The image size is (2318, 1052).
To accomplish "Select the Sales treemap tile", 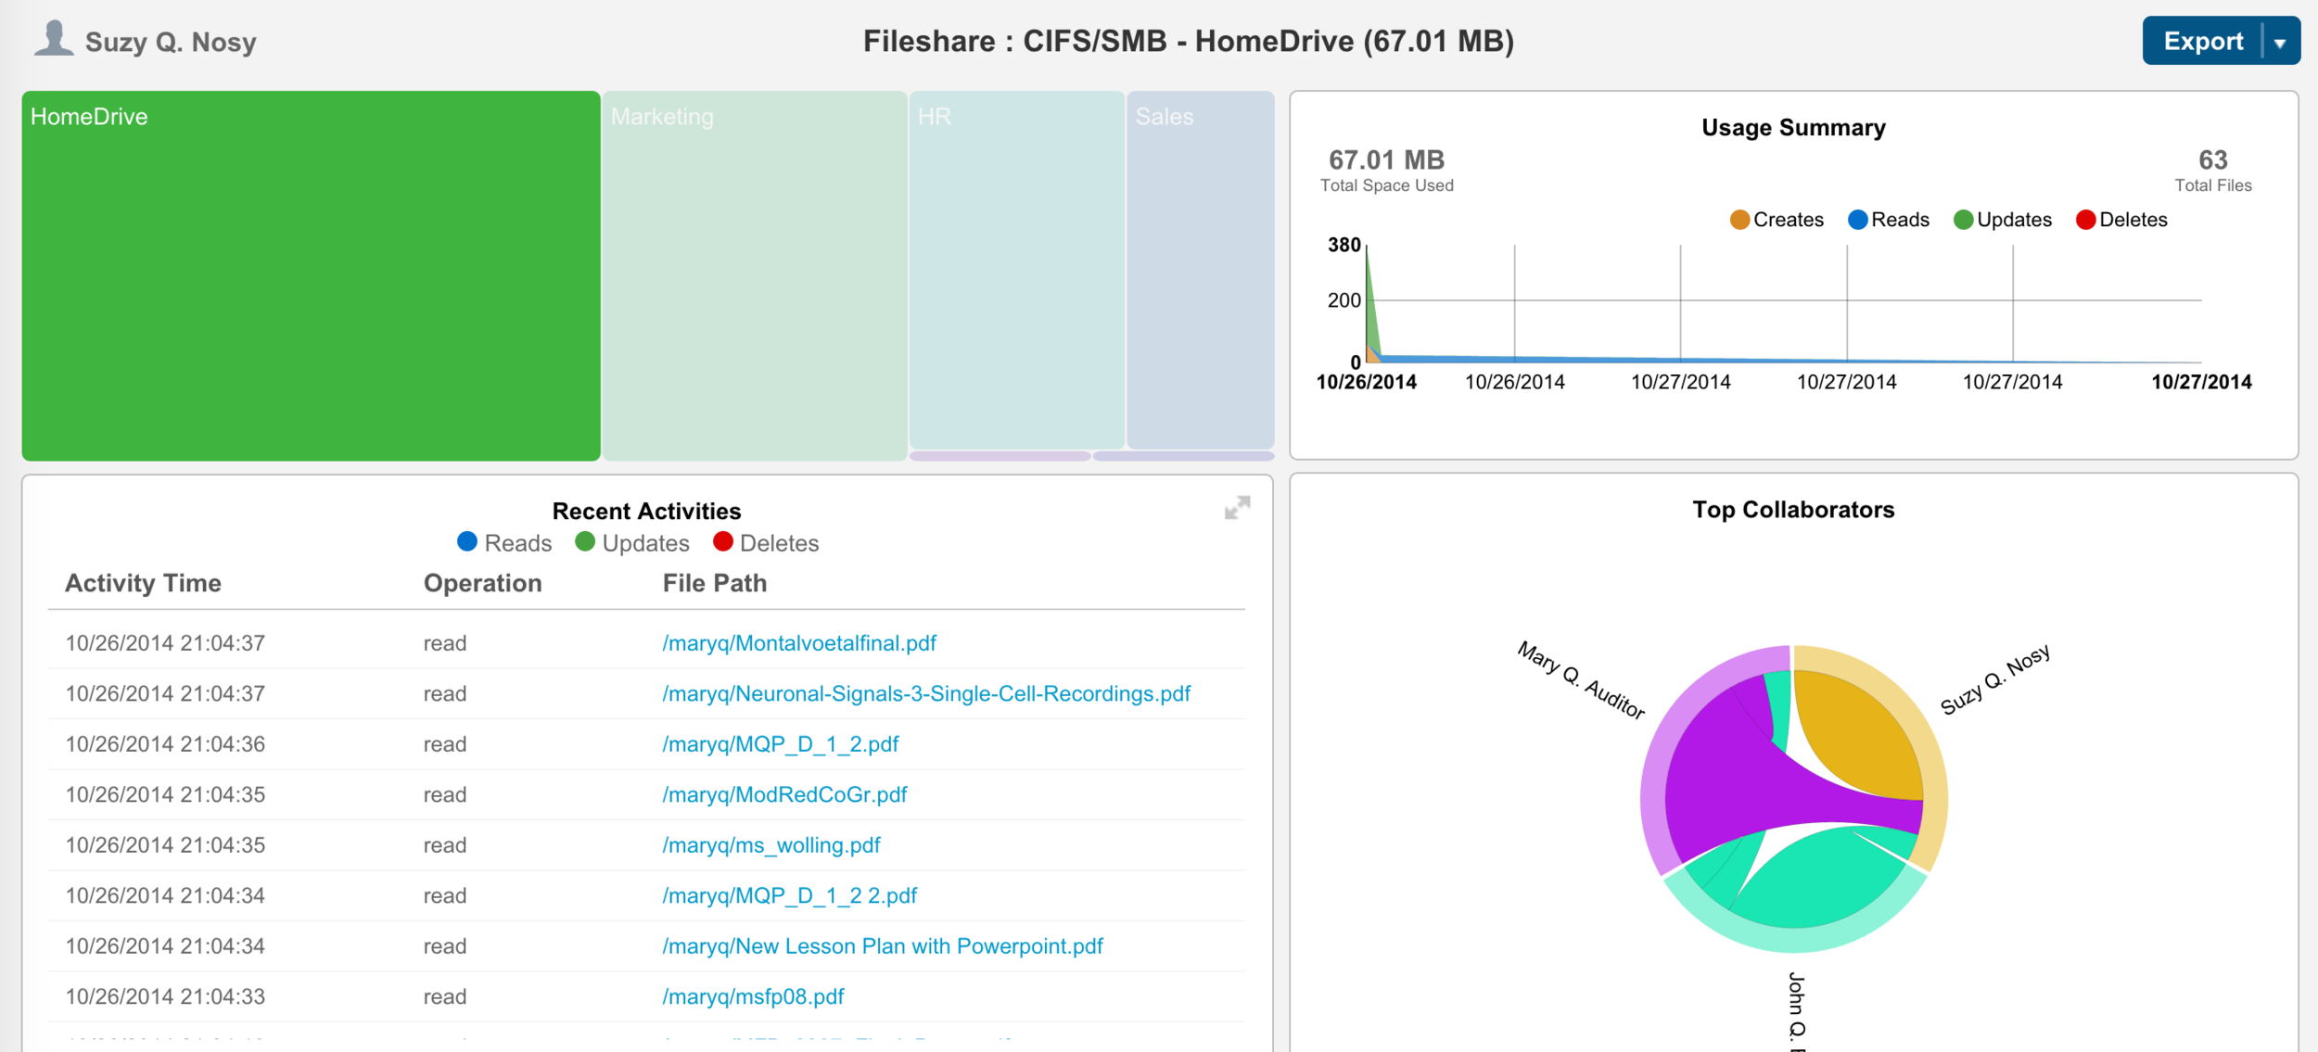I will (x=1201, y=270).
